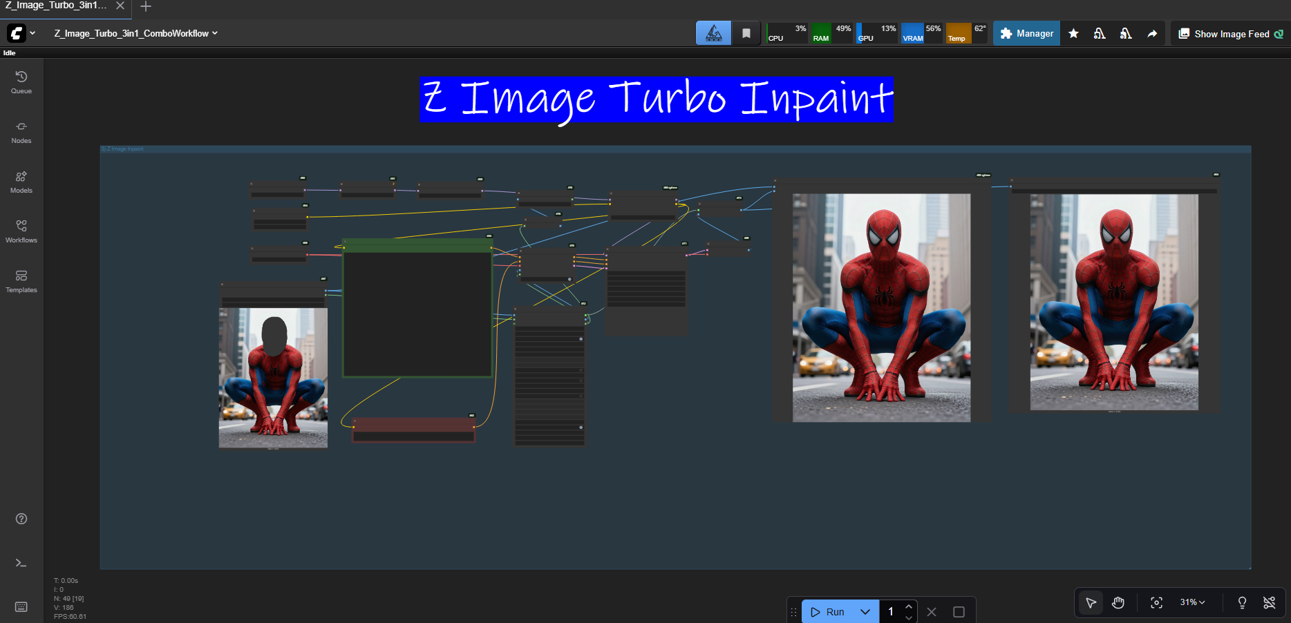The image size is (1291, 623).
Task: Click the square clear-queue icon
Action: (959, 612)
